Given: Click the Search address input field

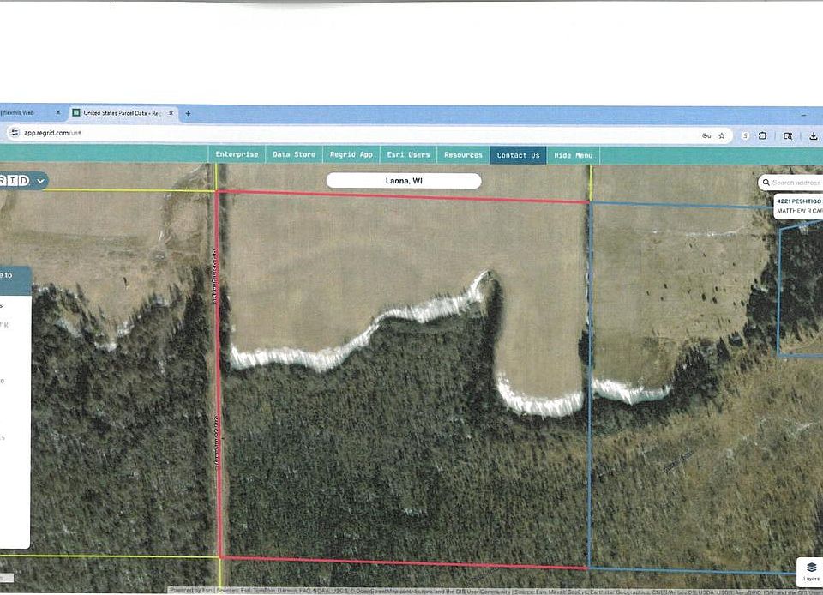Looking at the screenshot, I should coord(796,183).
